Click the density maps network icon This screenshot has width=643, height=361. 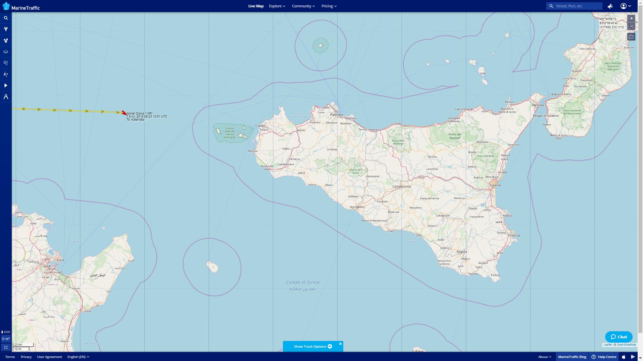[x=6, y=74]
